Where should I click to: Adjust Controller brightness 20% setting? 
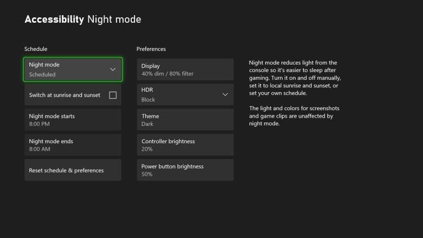click(185, 145)
